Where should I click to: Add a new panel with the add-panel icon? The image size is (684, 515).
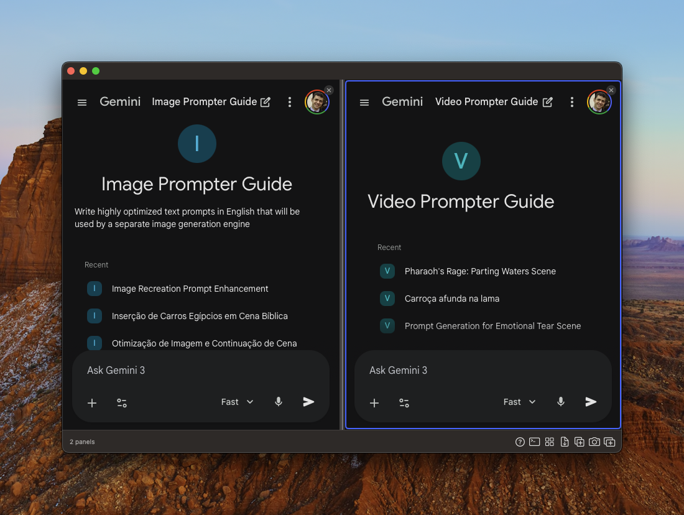coord(579,442)
